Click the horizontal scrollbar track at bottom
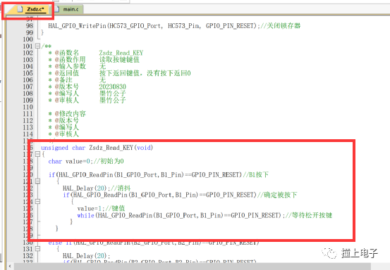 pos(192,266)
